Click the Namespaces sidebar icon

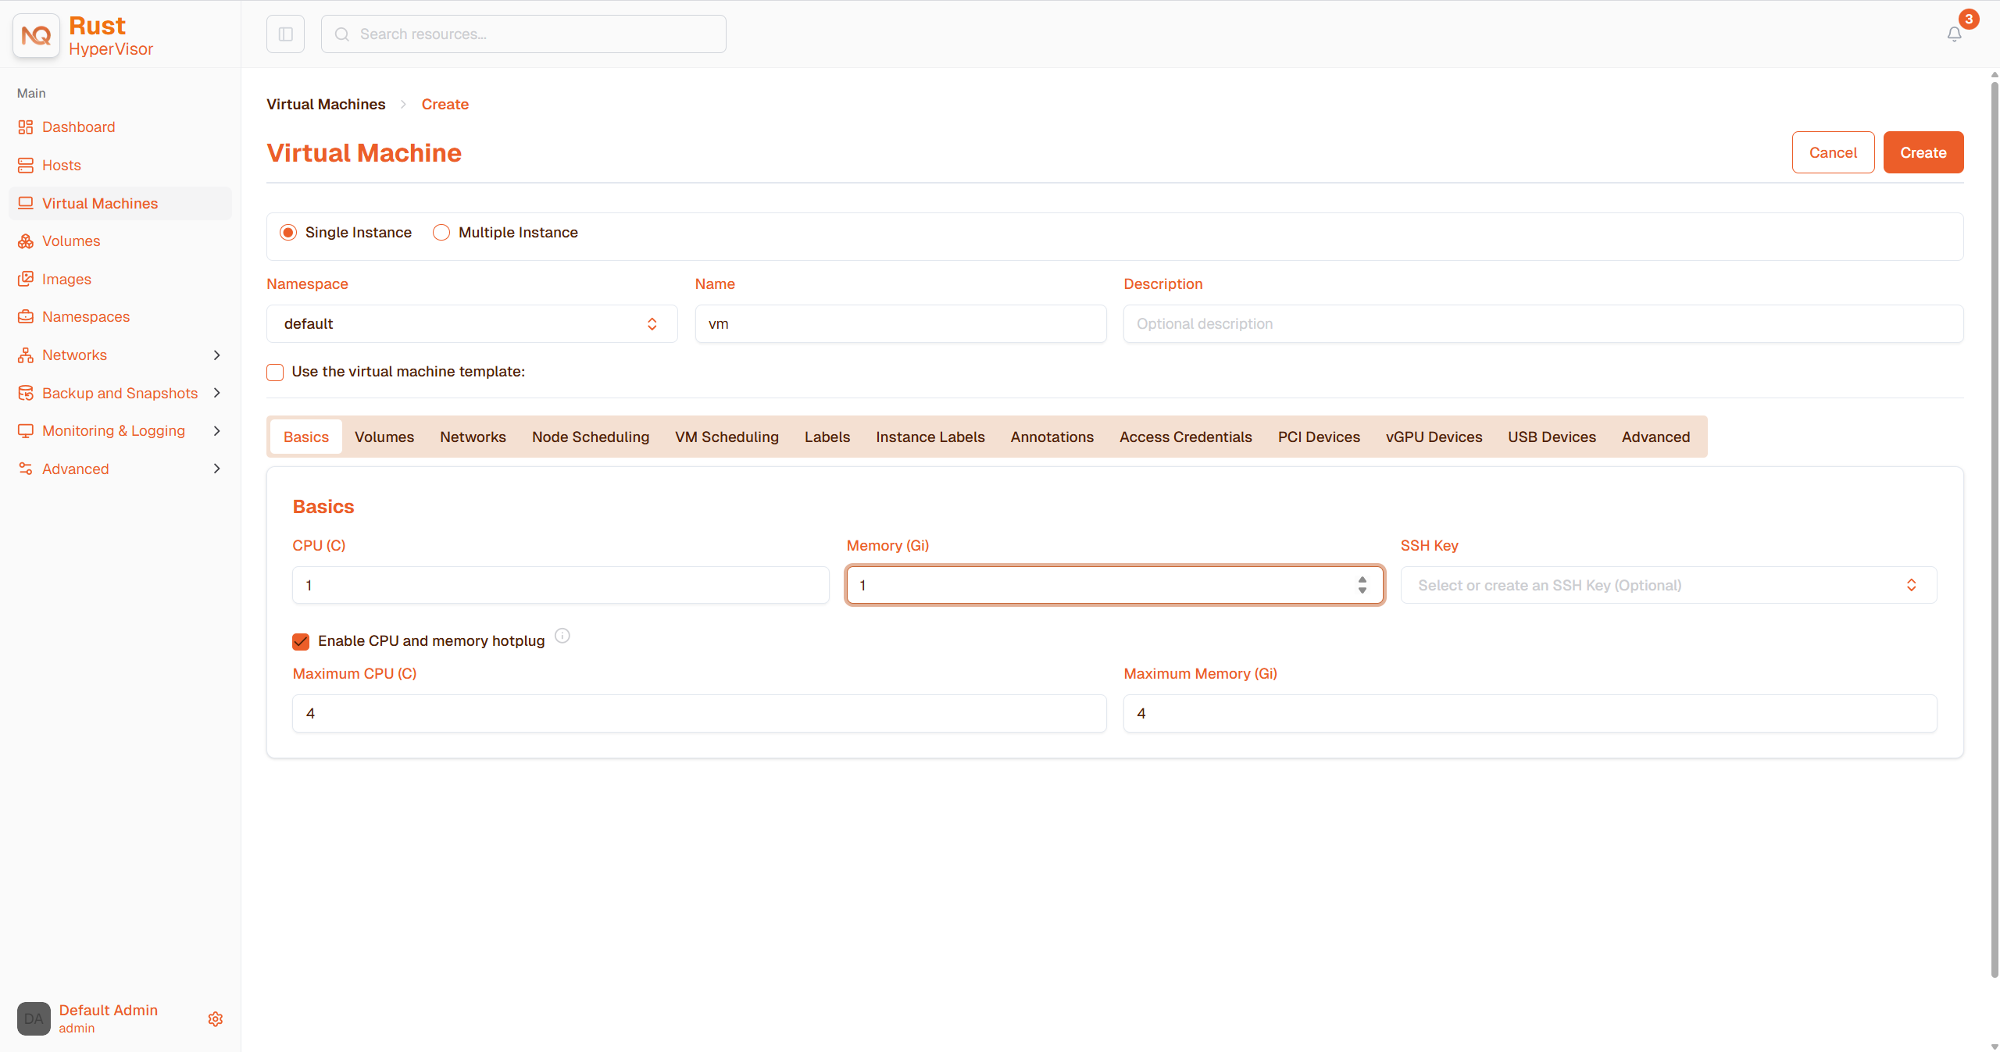(26, 317)
